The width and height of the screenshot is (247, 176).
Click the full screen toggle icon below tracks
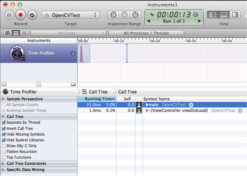point(73,84)
